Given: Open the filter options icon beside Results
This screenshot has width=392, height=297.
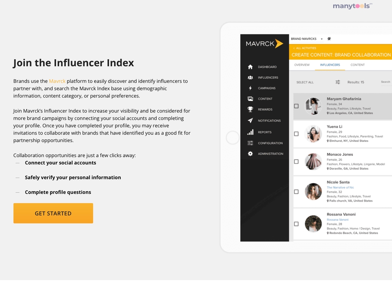Looking at the screenshot, I should click(338, 82).
